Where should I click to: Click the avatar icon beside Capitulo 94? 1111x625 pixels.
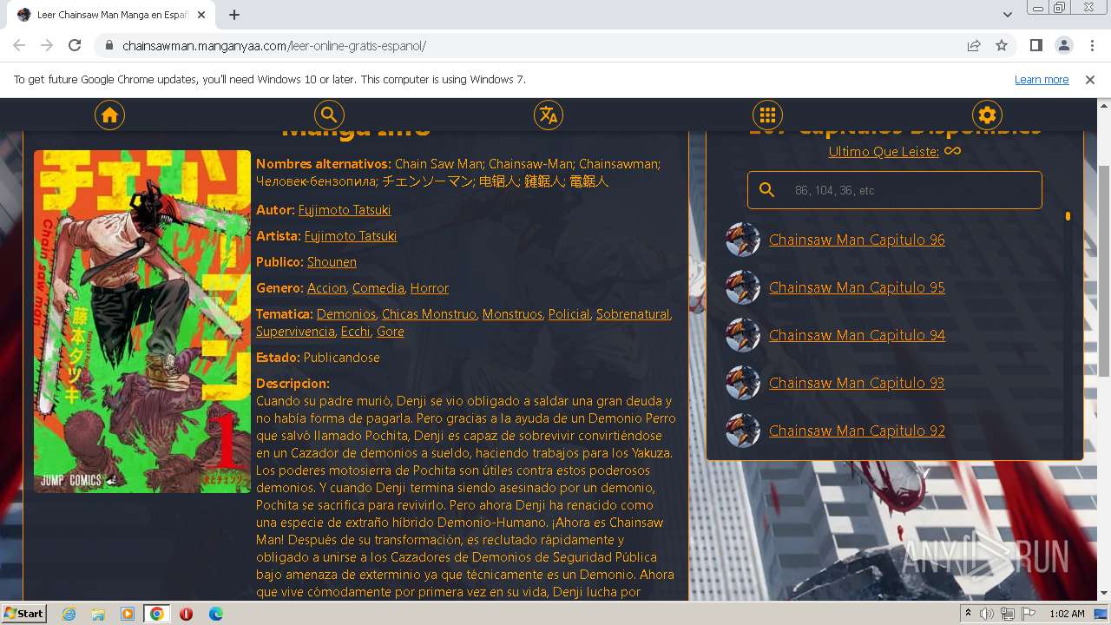point(743,335)
